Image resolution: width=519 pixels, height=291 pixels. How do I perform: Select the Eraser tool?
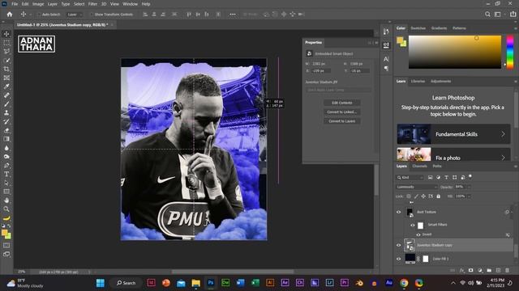pyautogui.click(x=6, y=130)
